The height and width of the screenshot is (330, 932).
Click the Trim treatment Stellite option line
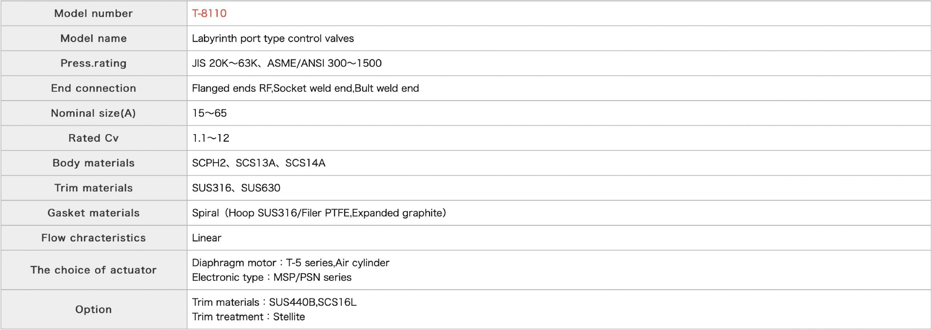[248, 317]
